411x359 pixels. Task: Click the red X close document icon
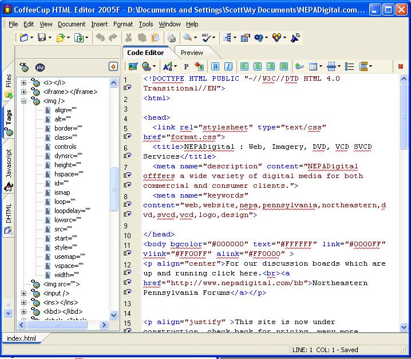tap(401, 66)
